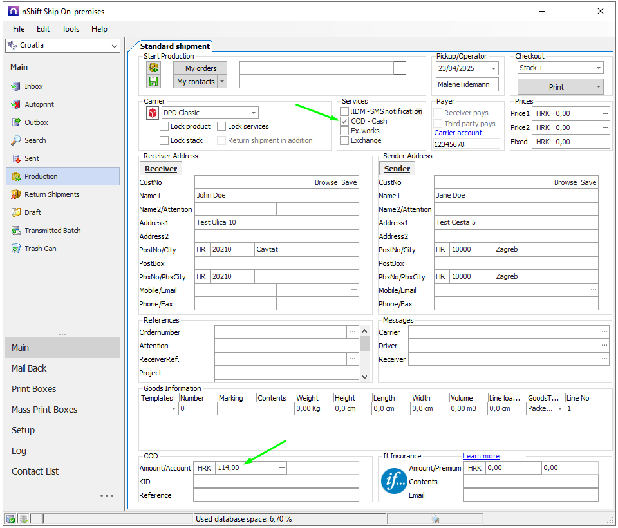Open the Trash Can icon
Image resolution: width=618 pixels, height=528 pixels.
pyautogui.click(x=17, y=249)
